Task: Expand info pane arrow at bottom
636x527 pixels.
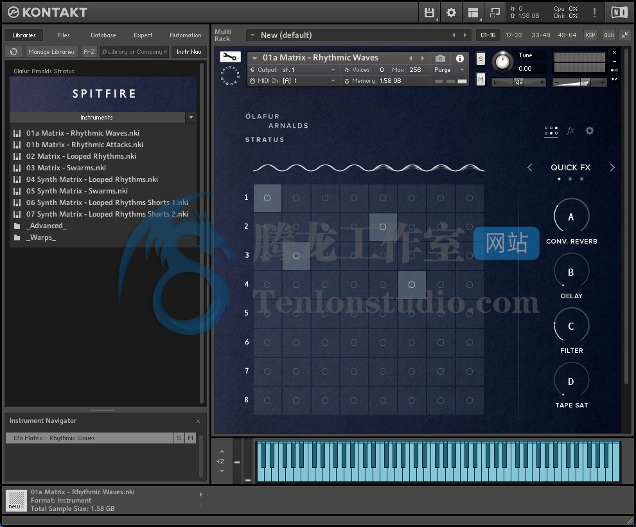Action: [200, 494]
